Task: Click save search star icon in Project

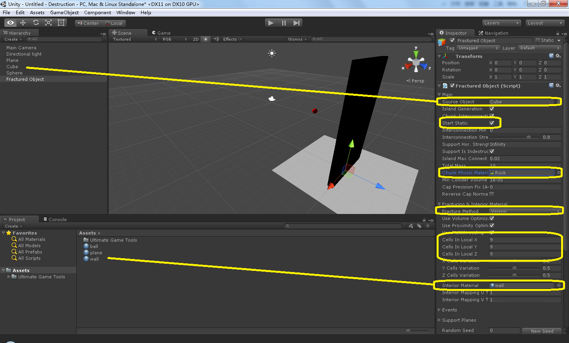Action: (x=428, y=226)
